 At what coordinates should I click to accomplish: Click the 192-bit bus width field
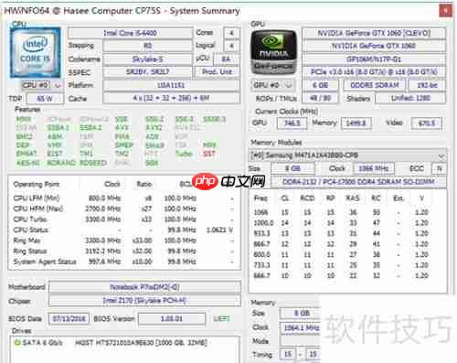[x=427, y=85]
